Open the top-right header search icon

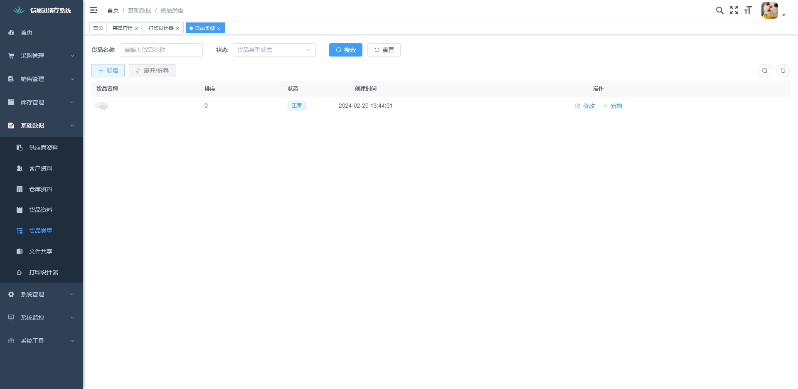coord(719,10)
